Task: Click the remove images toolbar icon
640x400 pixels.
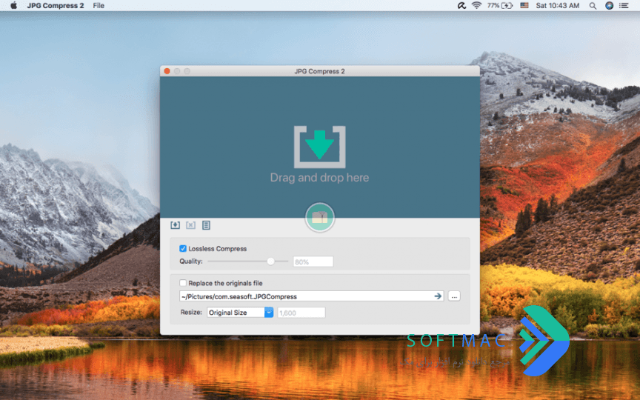Action: [x=190, y=225]
